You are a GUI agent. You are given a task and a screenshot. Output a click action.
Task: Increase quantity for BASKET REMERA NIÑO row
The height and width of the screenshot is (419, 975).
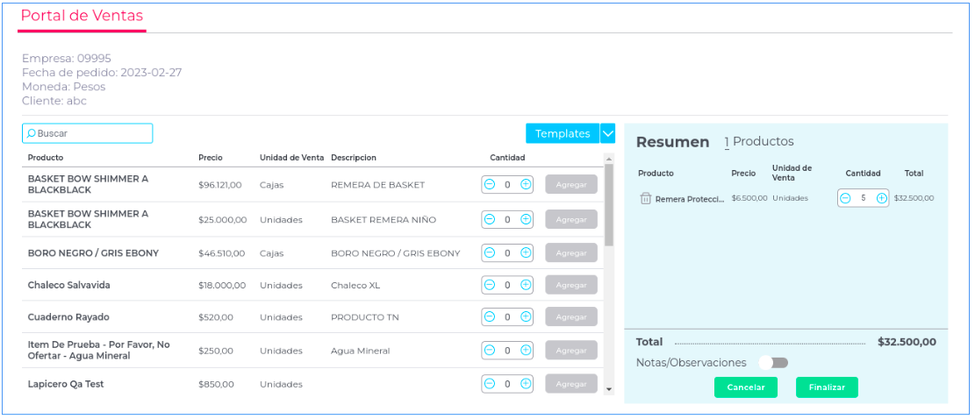(x=526, y=219)
